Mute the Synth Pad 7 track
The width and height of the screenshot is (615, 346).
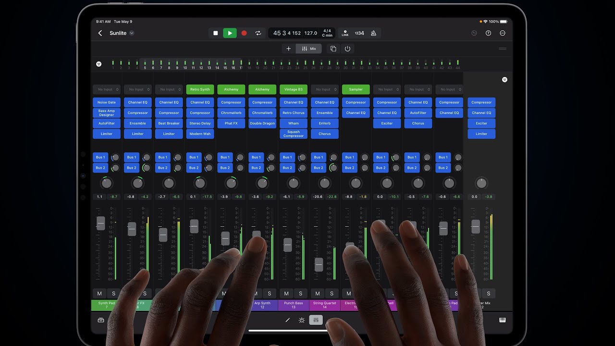(x=99, y=294)
